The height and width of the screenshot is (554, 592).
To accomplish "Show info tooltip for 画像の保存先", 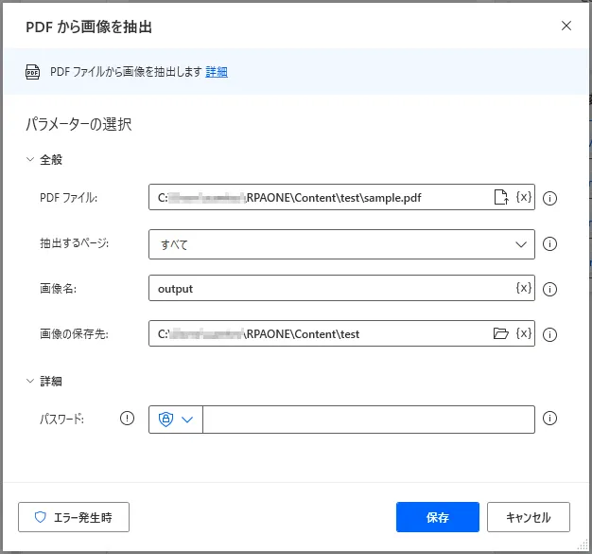I will coord(550,334).
